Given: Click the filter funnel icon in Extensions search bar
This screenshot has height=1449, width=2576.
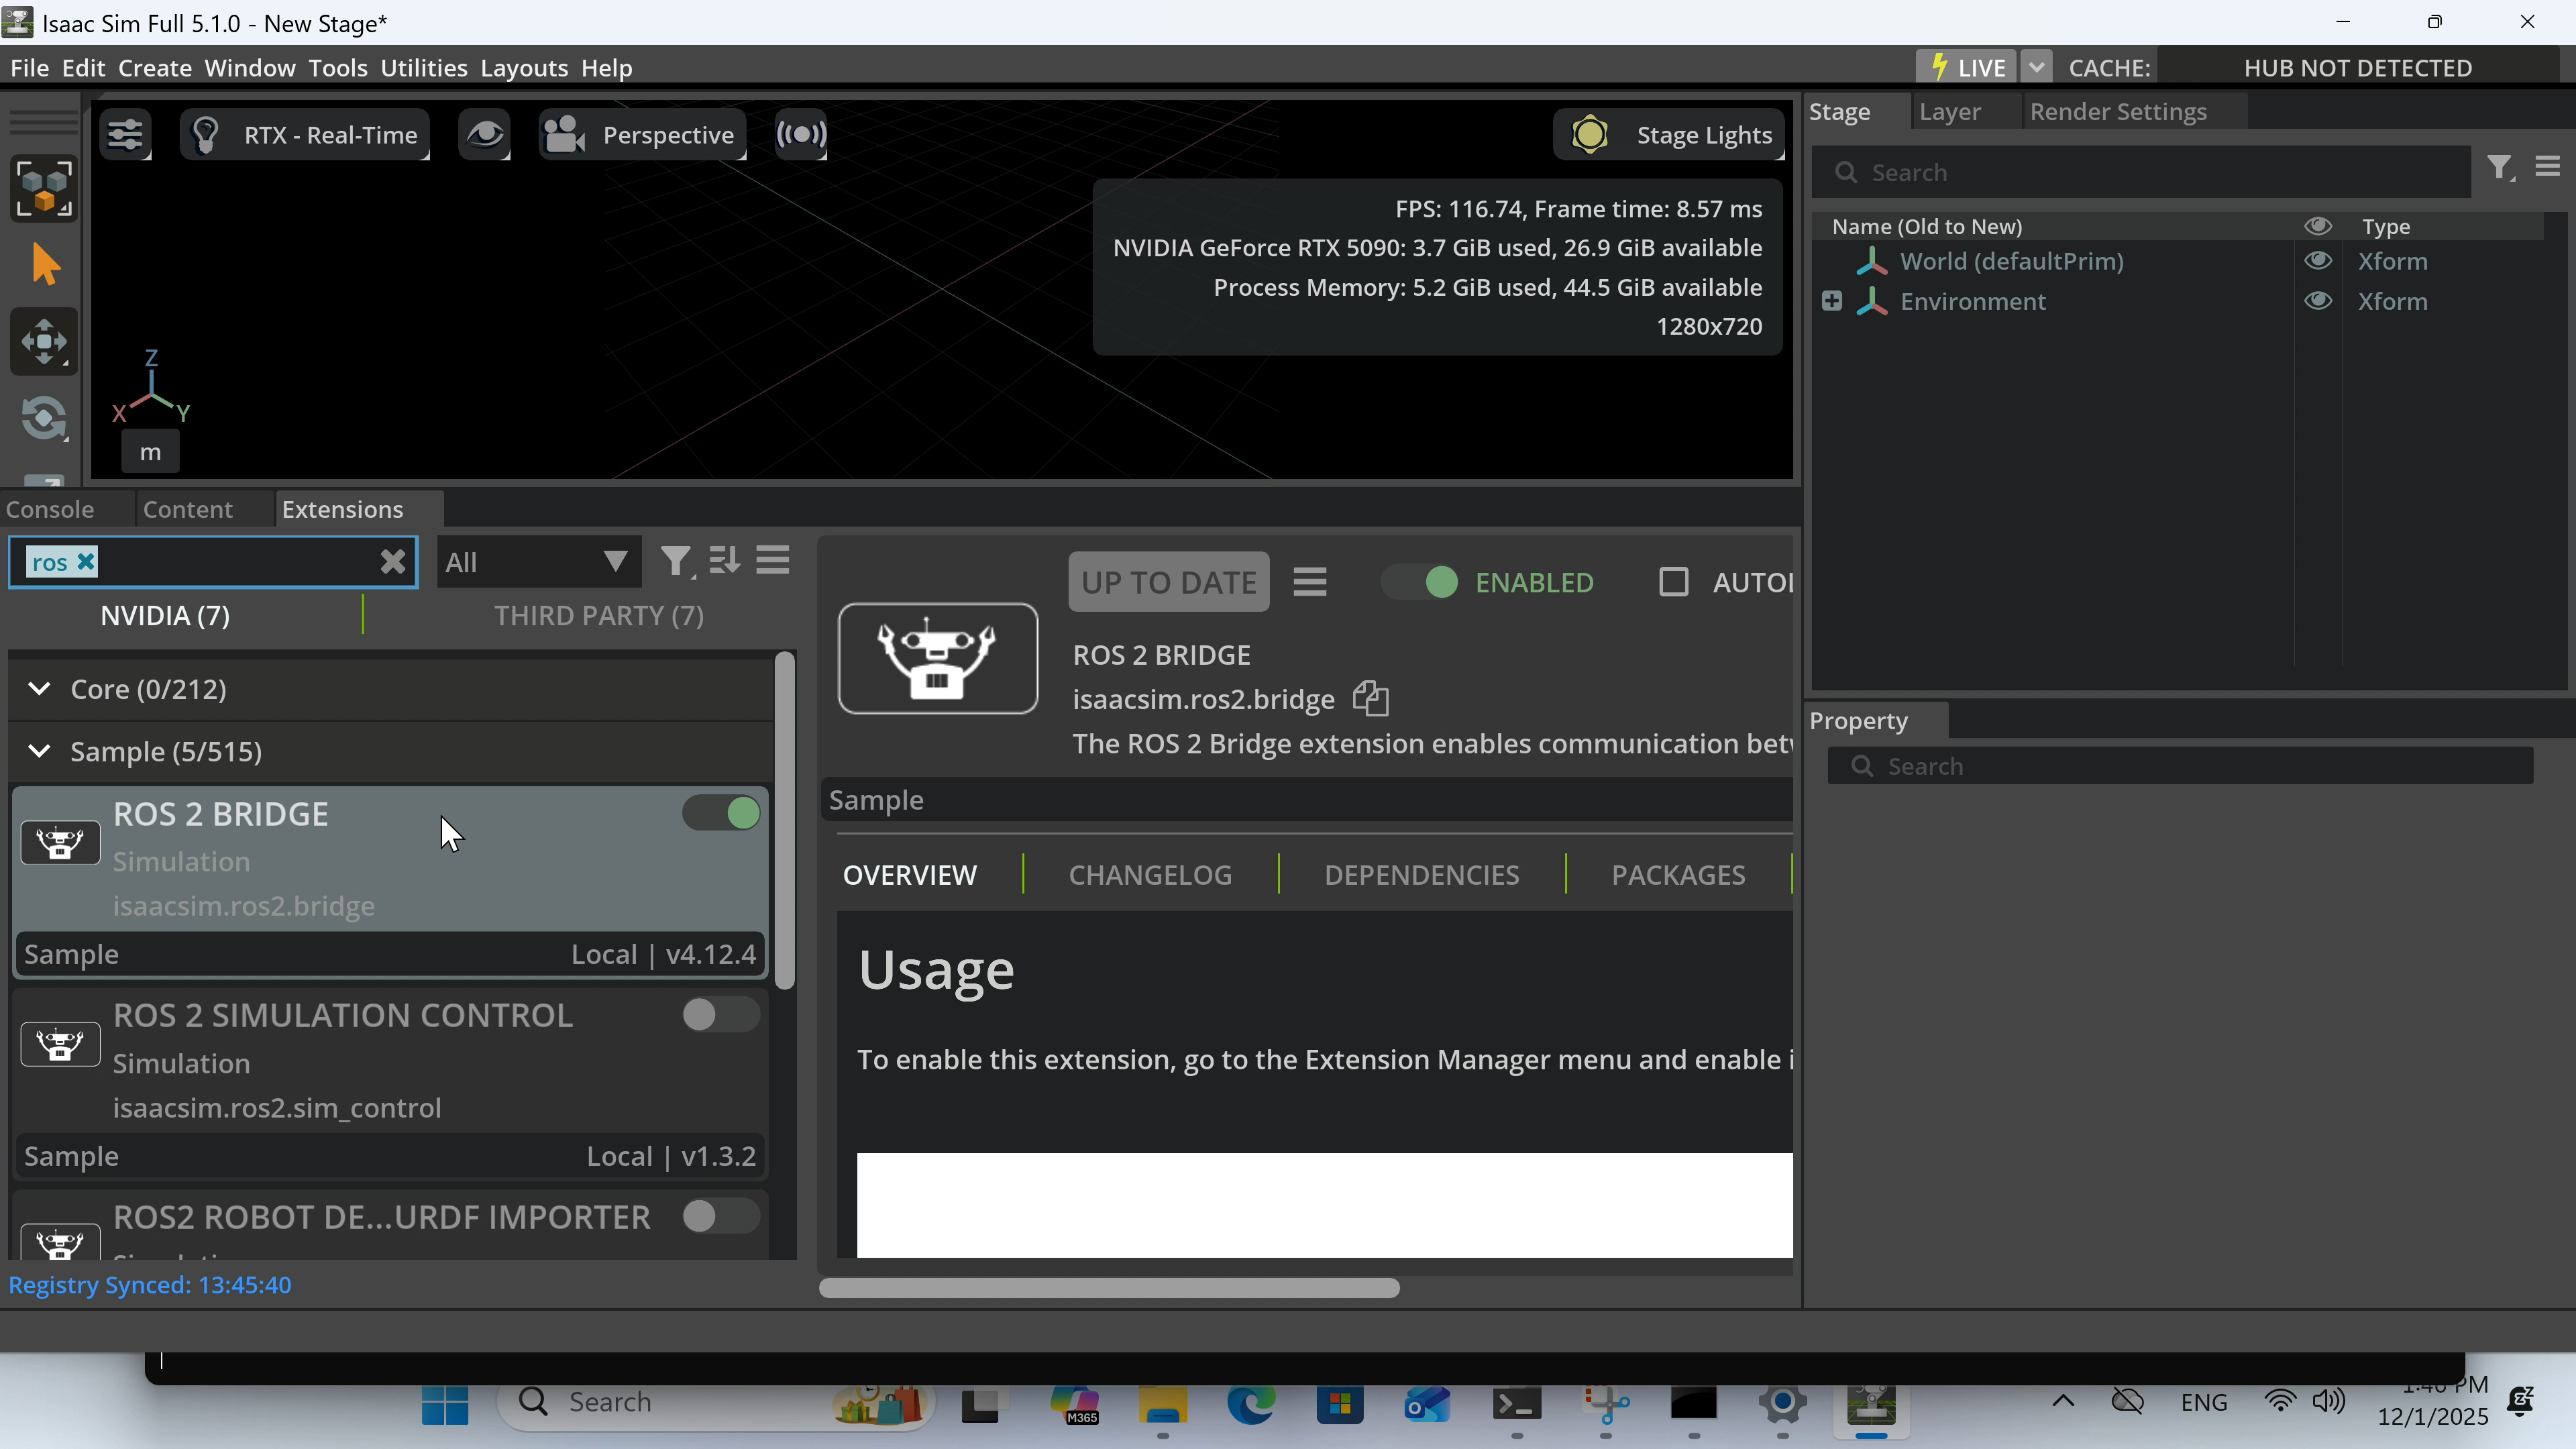Looking at the screenshot, I should (x=676, y=561).
